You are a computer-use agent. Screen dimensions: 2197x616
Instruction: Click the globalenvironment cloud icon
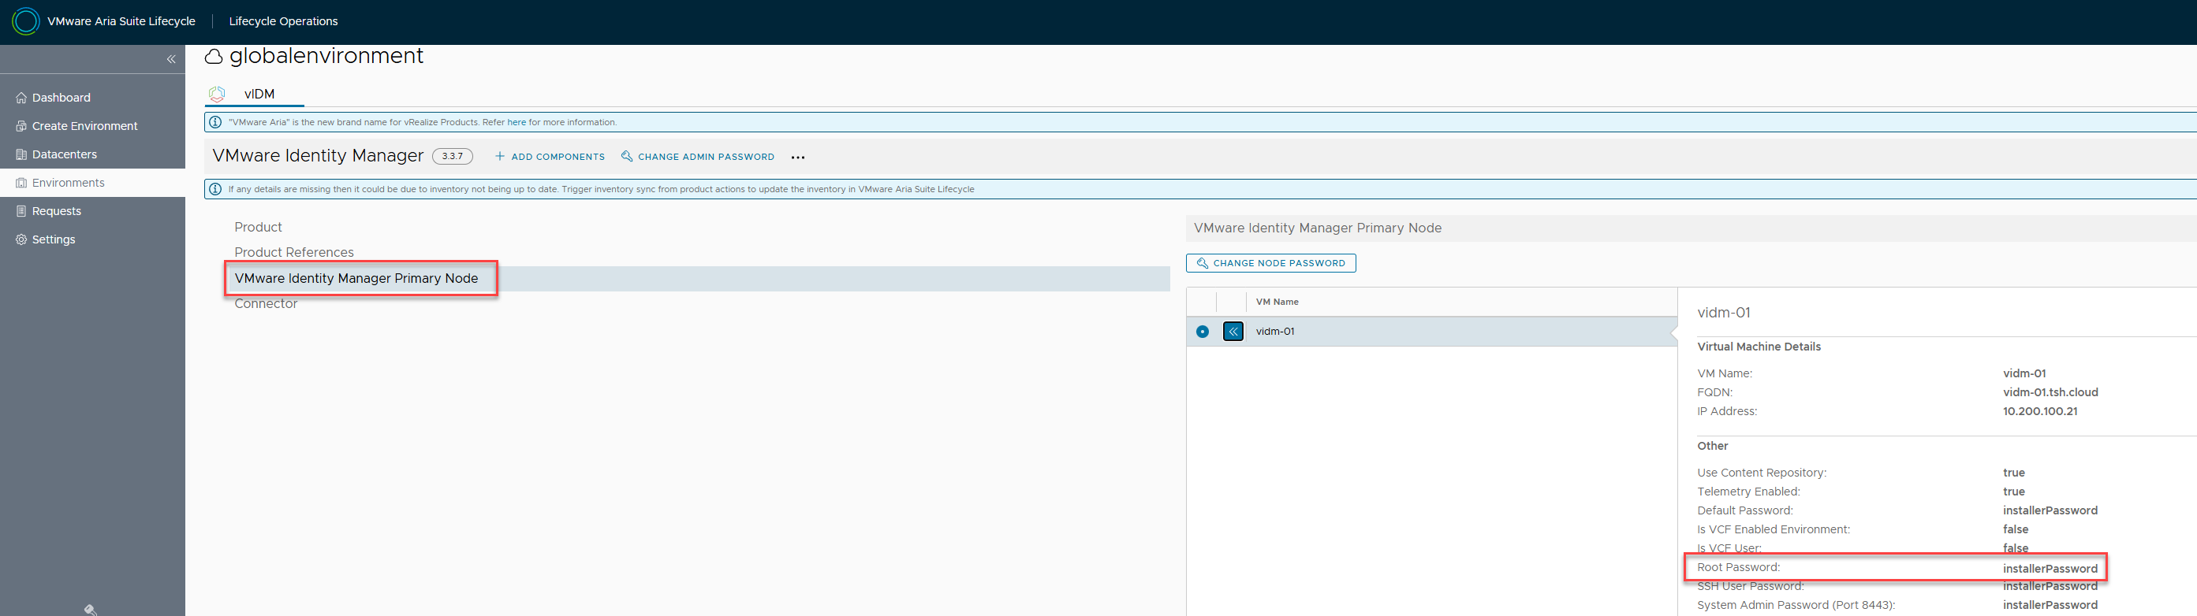pos(213,57)
